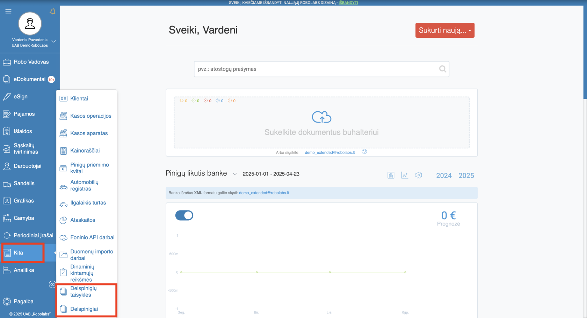Switch to line chart view icon
The height and width of the screenshot is (318, 587).
tap(405, 175)
